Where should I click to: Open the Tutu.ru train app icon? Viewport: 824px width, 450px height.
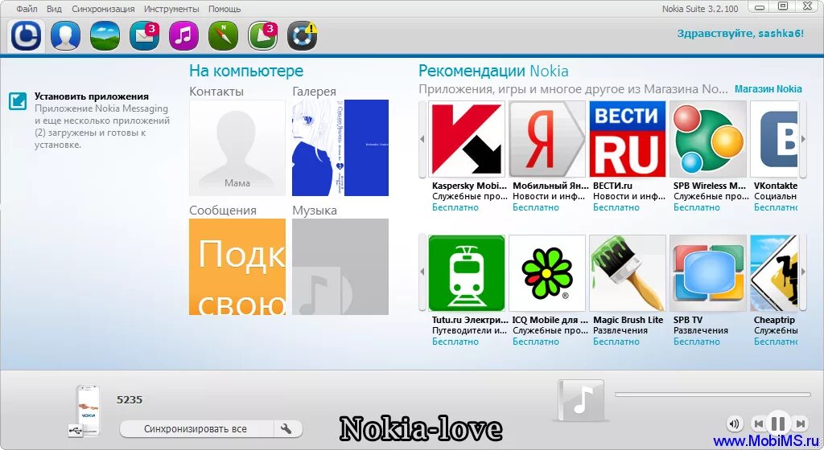[467, 273]
